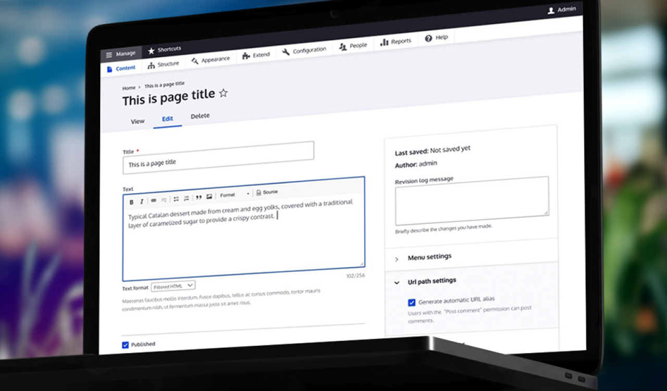Uncheck Generate automatic URL alias

(x=412, y=302)
